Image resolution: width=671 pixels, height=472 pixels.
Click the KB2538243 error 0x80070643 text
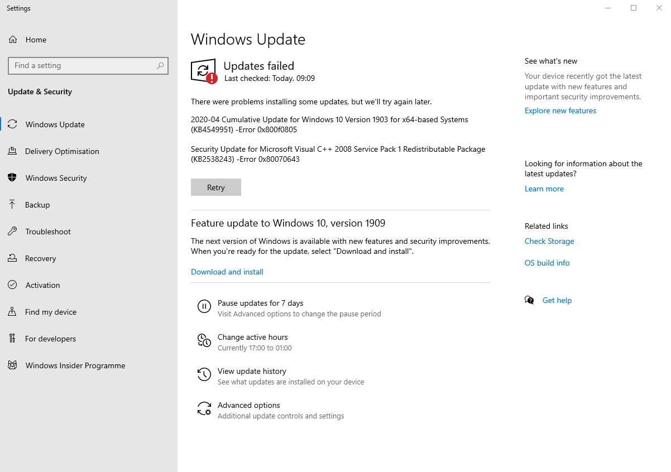click(338, 154)
